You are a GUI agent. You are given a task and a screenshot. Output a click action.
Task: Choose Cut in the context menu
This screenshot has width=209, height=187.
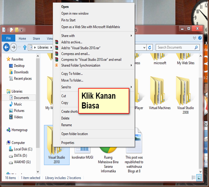64,96
